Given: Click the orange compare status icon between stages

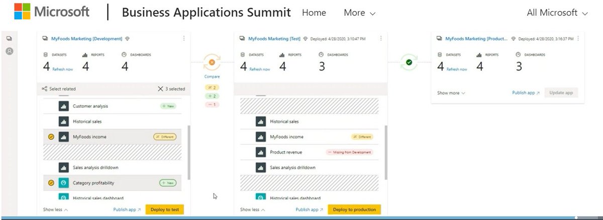Looking at the screenshot, I should click(212, 63).
